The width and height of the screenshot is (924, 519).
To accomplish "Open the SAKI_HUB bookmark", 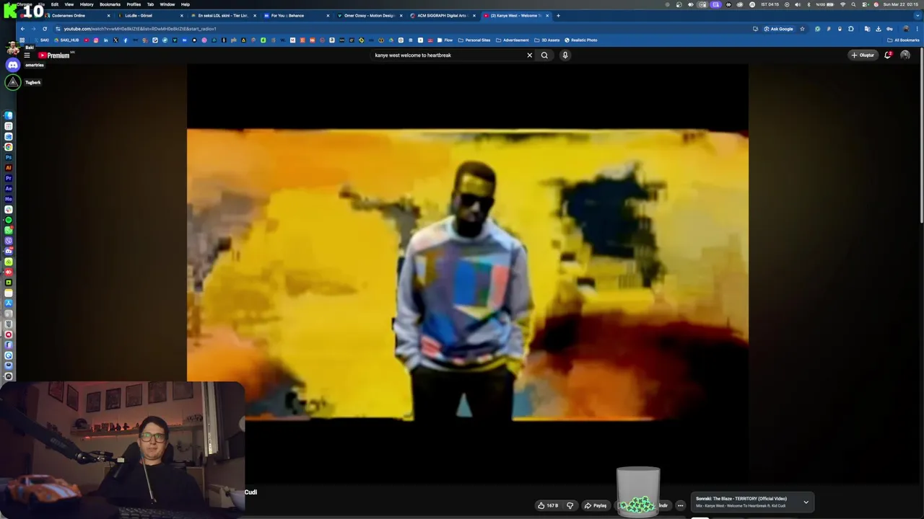I will click(x=66, y=40).
